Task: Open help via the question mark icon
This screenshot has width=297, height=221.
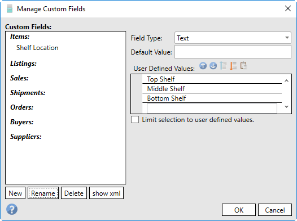Action: point(12,209)
